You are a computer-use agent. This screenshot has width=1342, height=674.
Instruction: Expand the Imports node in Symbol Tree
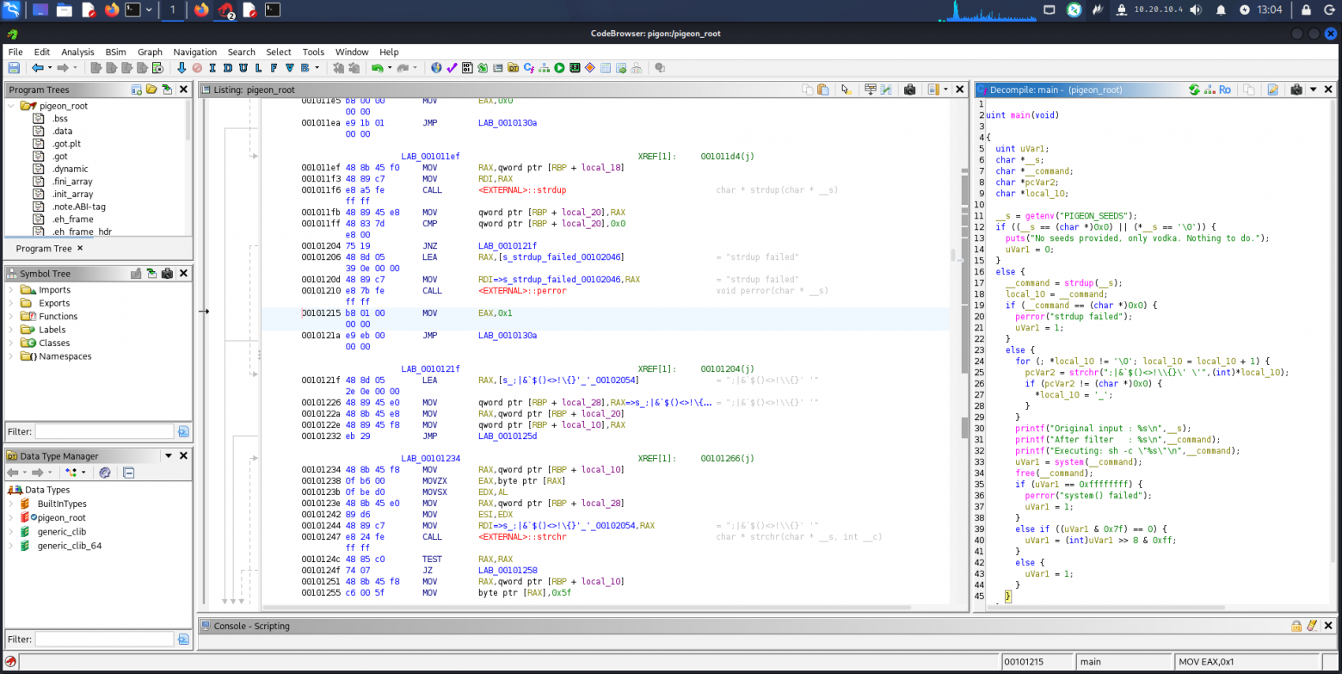pos(11,290)
